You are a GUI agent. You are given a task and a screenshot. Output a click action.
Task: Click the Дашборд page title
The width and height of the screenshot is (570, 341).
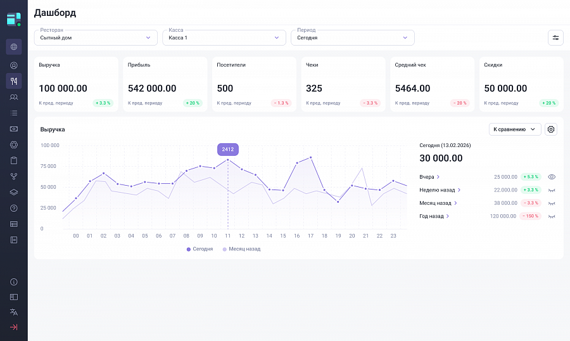[x=55, y=13]
